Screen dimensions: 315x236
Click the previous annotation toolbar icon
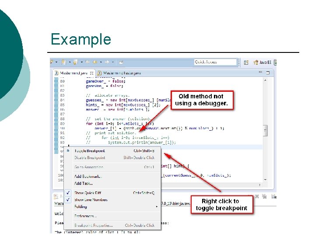(x=76, y=62)
